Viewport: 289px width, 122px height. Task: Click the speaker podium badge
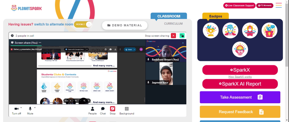coord(269,31)
